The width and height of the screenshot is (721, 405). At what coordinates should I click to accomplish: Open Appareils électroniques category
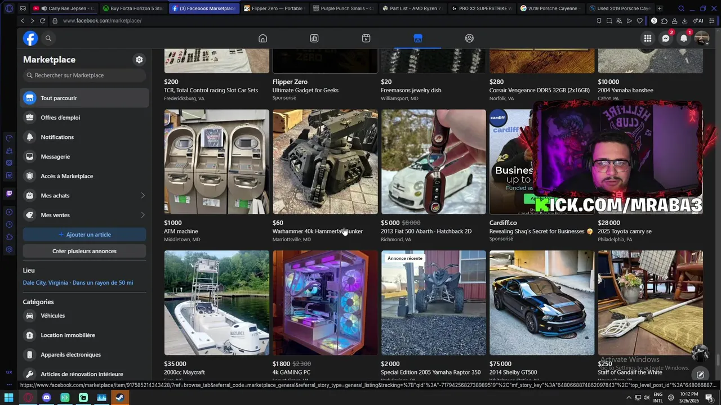tap(84, 354)
